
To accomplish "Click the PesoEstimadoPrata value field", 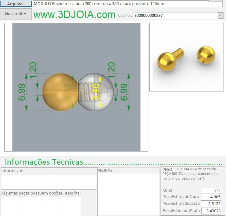I will click(211, 211).
